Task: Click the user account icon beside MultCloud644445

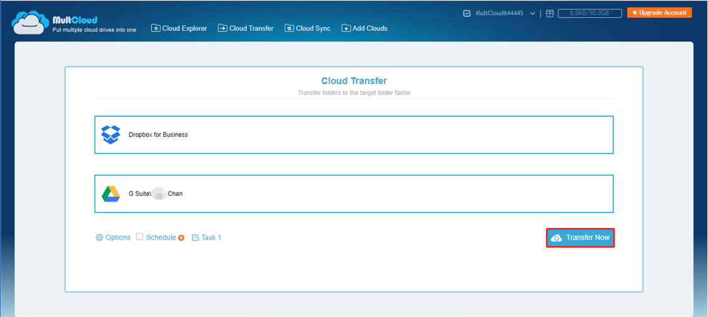Action: point(467,14)
